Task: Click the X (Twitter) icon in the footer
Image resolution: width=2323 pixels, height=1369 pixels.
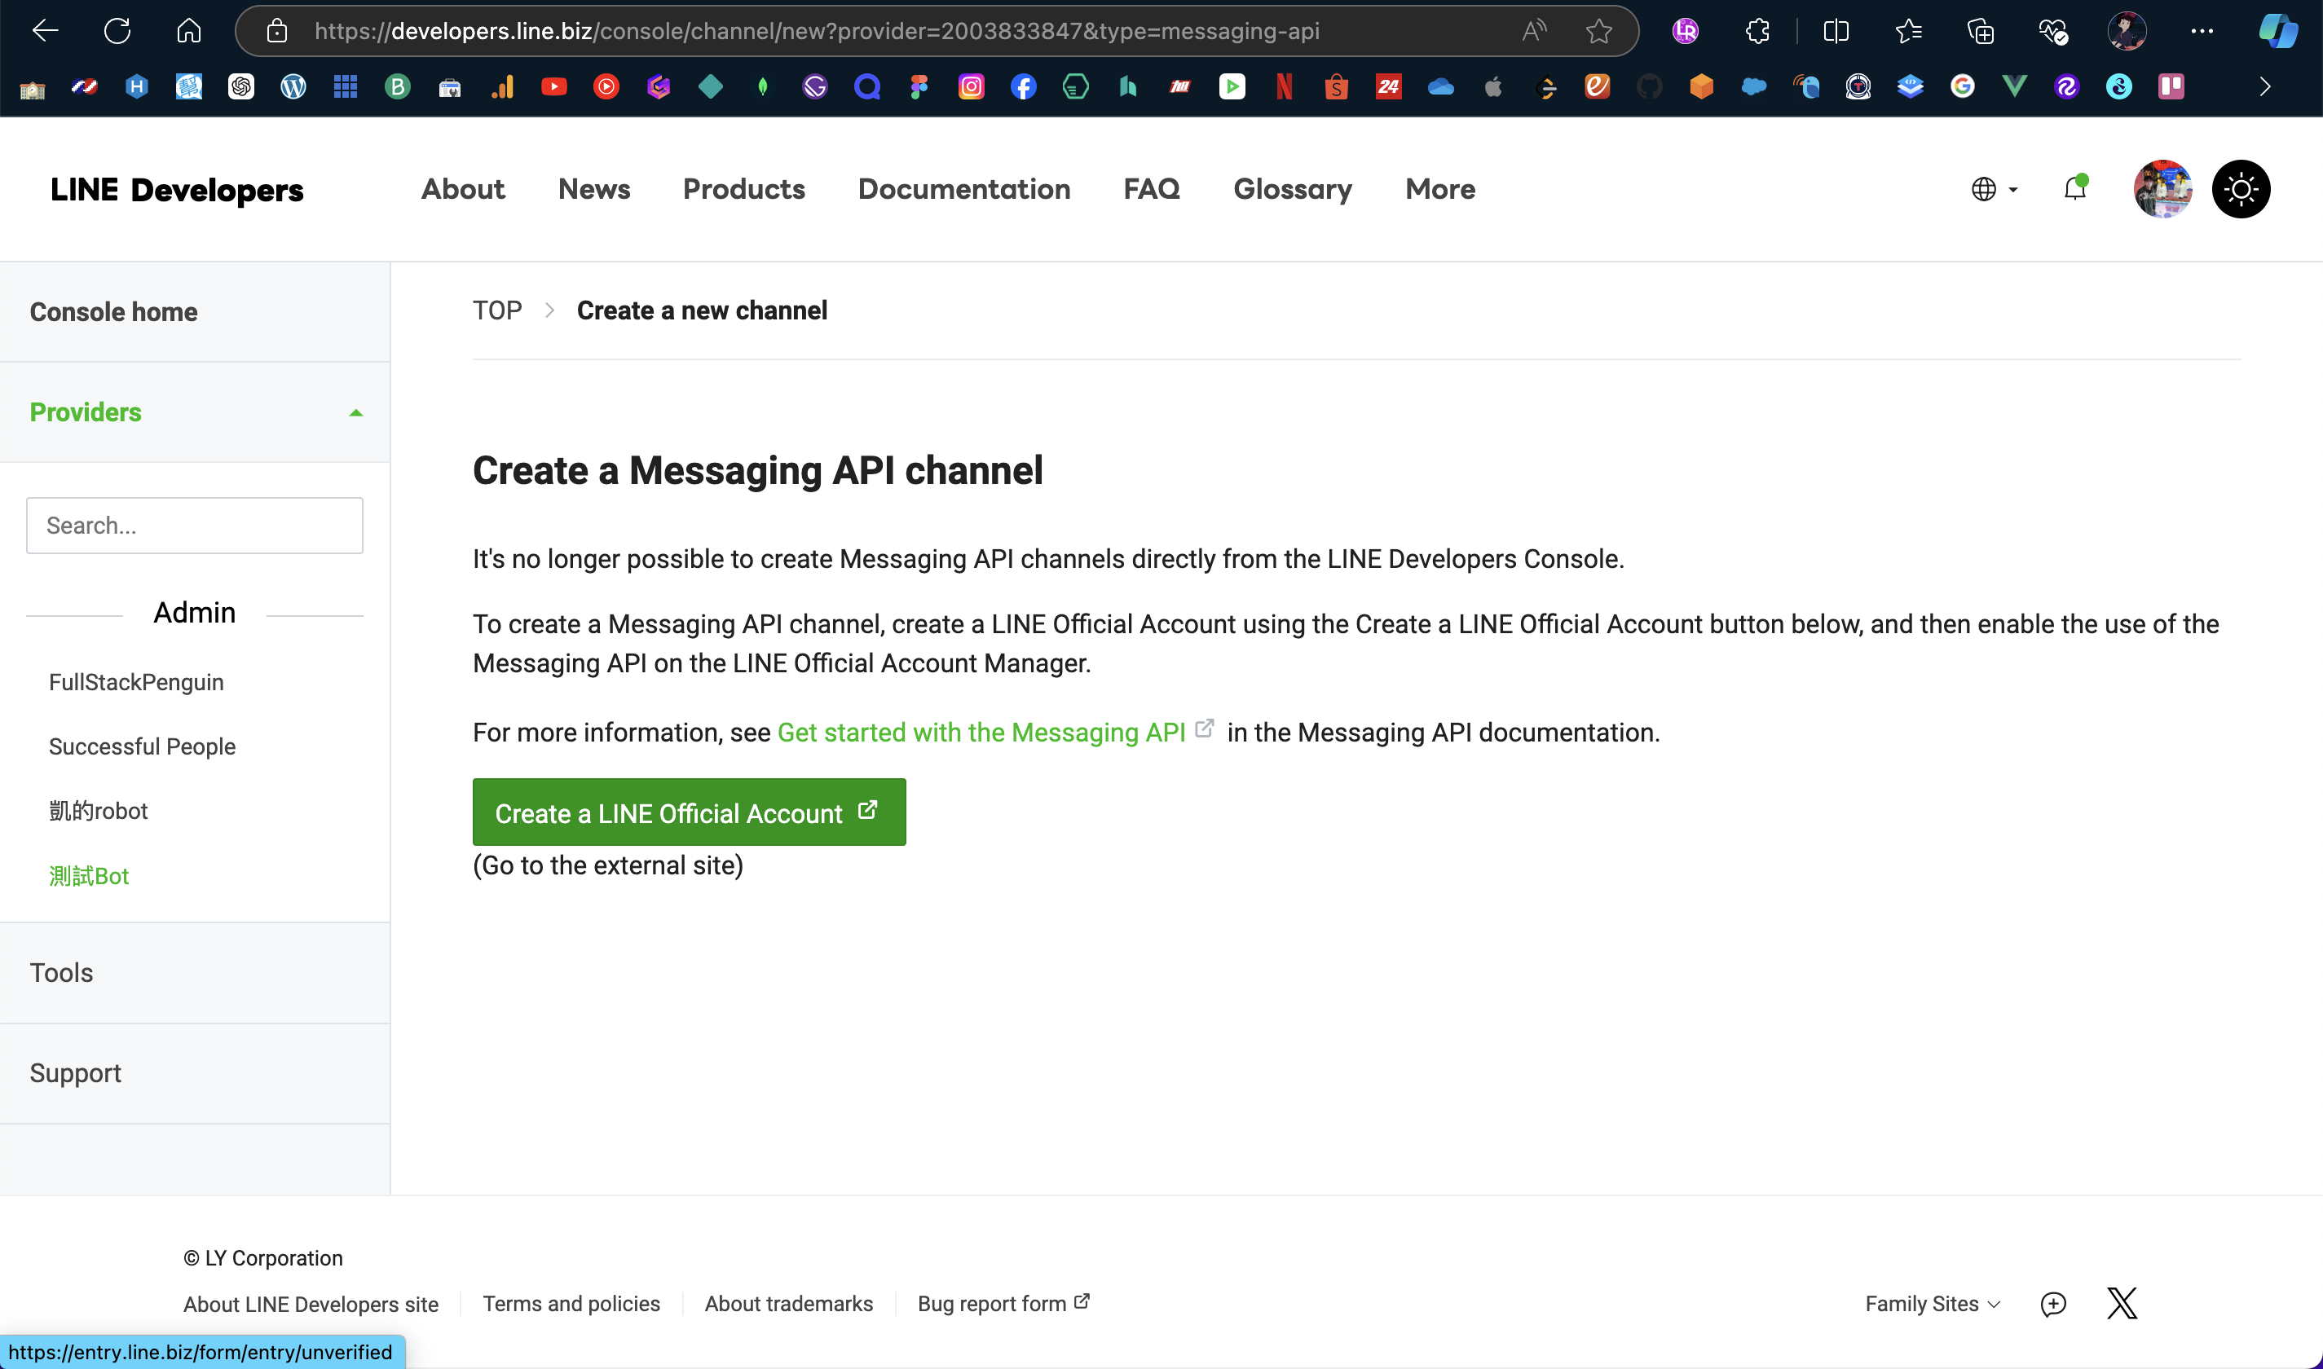Action: coord(2121,1302)
